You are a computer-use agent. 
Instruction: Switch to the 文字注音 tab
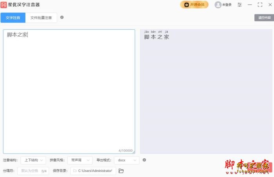coord(13,18)
